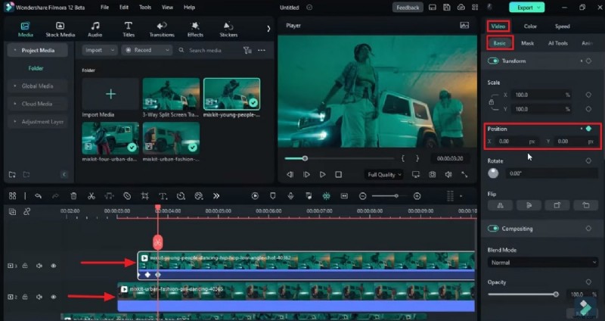Click the Opacity slider handle
This screenshot has height=321, width=605.
coord(556,294)
